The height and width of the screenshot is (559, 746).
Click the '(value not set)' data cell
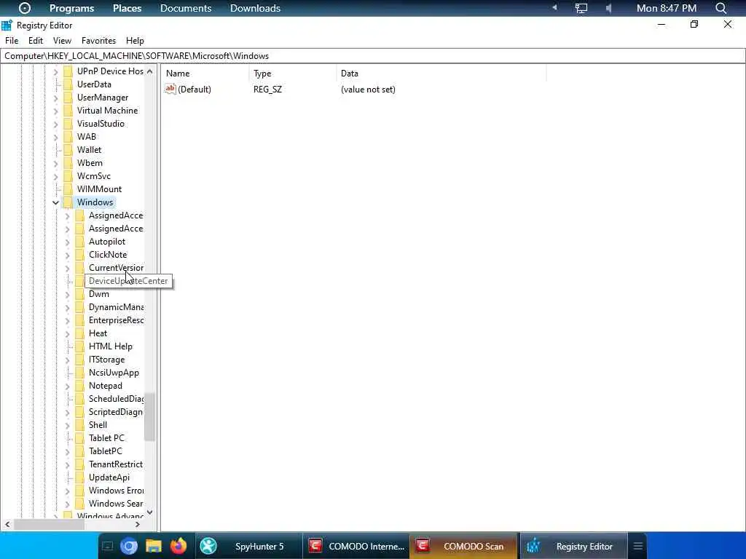coord(368,90)
